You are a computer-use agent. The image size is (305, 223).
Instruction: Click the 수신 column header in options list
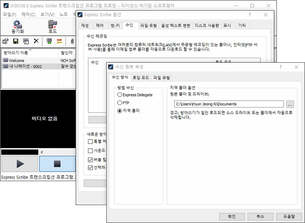click(95, 62)
